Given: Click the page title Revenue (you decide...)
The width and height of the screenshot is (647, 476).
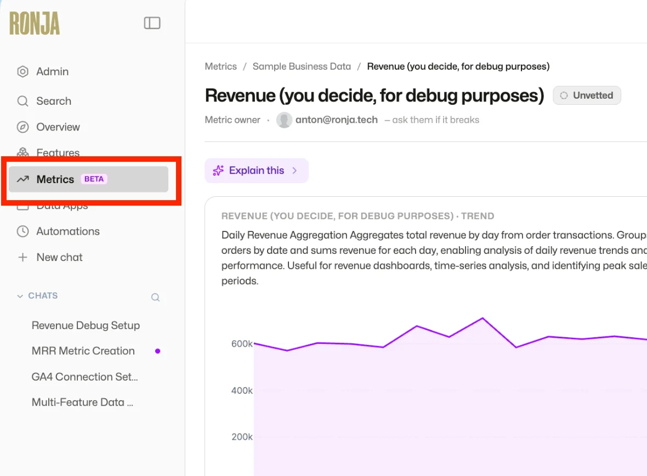Looking at the screenshot, I should [374, 95].
